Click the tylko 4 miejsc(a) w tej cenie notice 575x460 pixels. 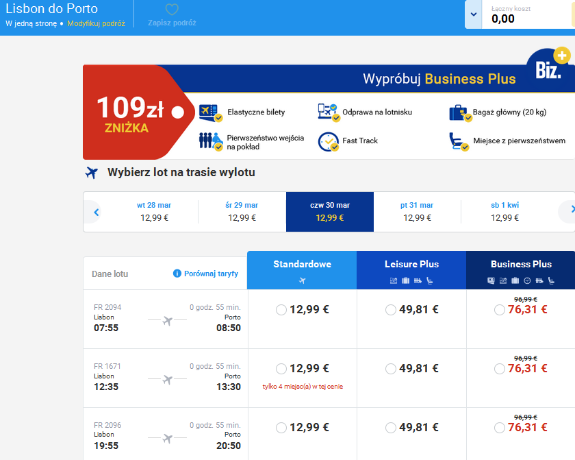tap(303, 387)
